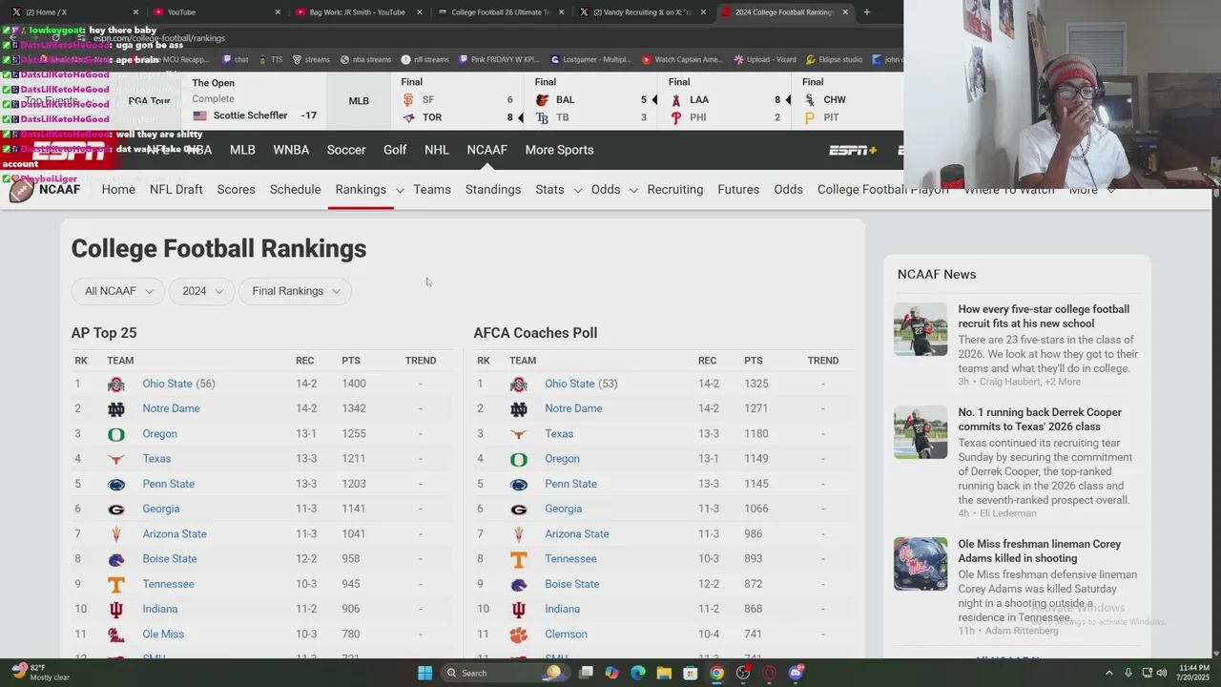Open the NFL Draft navigation link

176,190
